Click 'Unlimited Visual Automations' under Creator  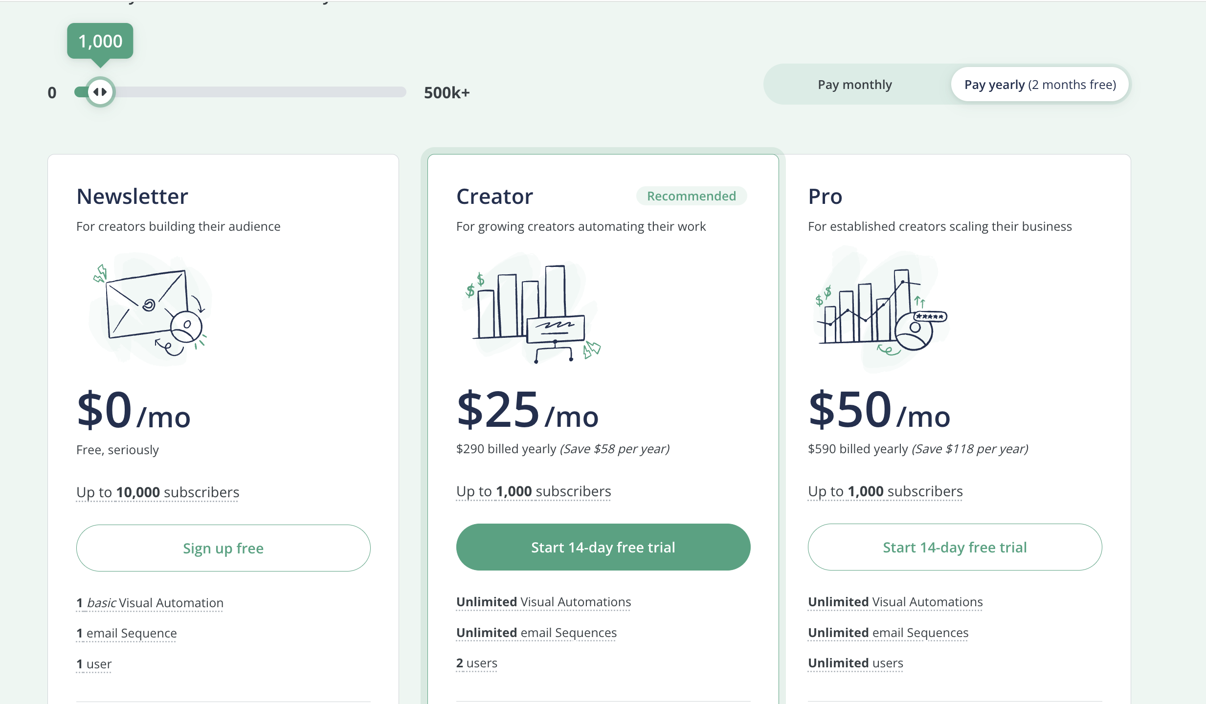543,601
